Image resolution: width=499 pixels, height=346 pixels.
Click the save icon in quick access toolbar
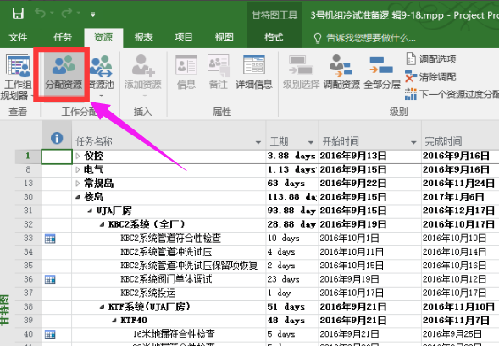click(18, 14)
